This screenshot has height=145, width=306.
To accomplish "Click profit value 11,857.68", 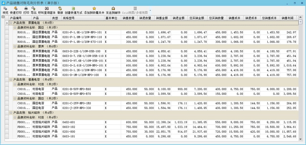I will [x=288, y=132].
